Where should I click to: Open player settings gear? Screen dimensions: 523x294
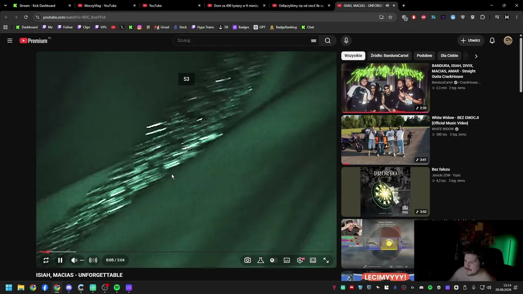coord(300,260)
